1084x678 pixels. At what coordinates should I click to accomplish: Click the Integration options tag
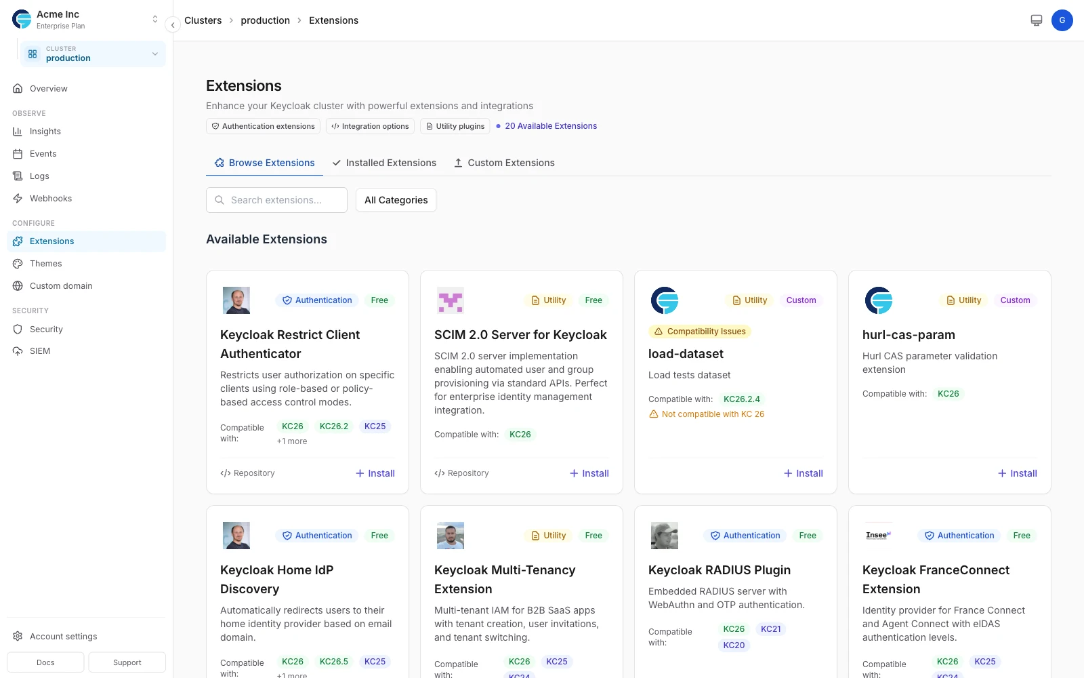pyautogui.click(x=370, y=126)
